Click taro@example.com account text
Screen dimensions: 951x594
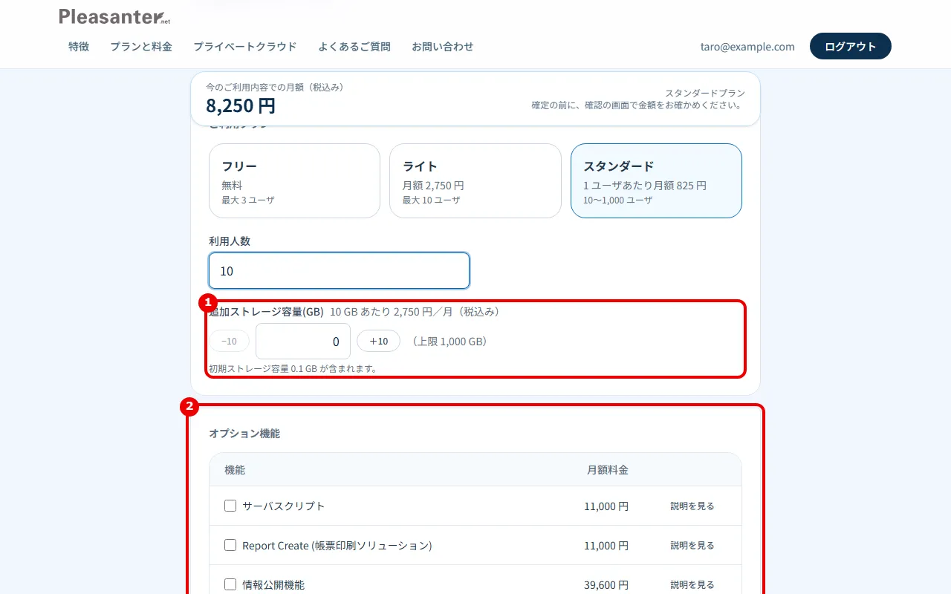coord(747,46)
